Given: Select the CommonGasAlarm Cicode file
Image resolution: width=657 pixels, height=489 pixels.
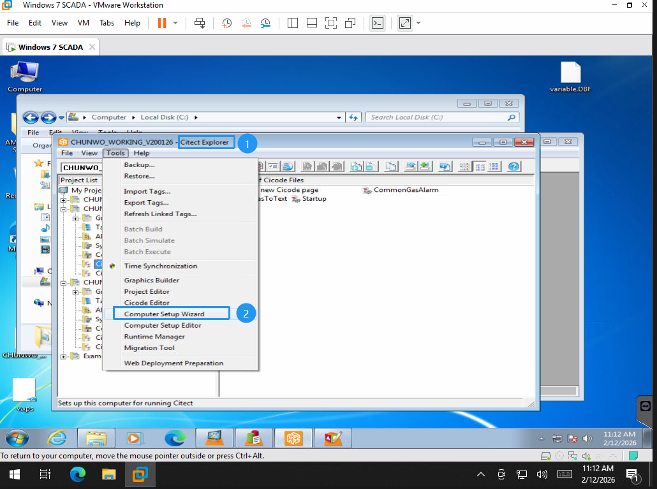Looking at the screenshot, I should 406,190.
